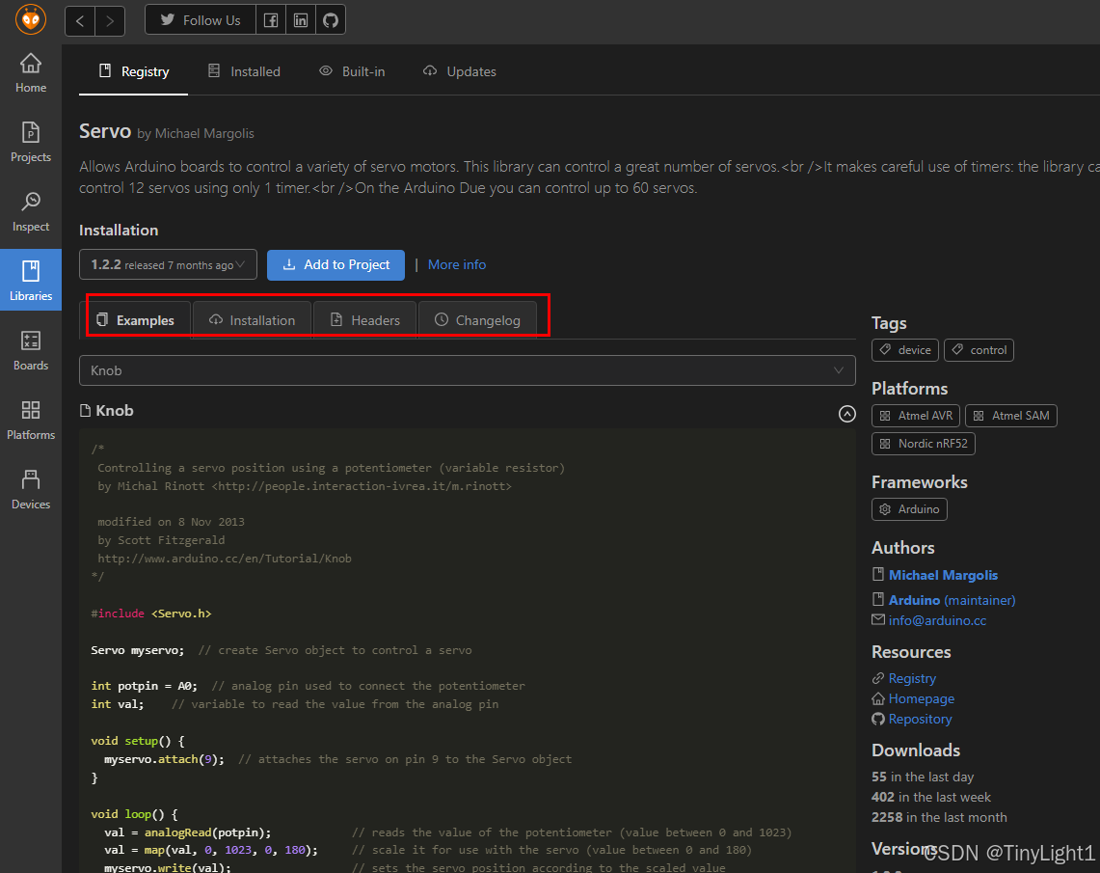1100x873 pixels.
Task: Open Inspect in the sidebar
Action: click(31, 212)
